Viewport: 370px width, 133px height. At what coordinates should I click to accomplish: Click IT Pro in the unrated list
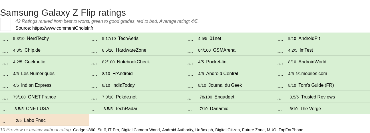tap(114, 130)
